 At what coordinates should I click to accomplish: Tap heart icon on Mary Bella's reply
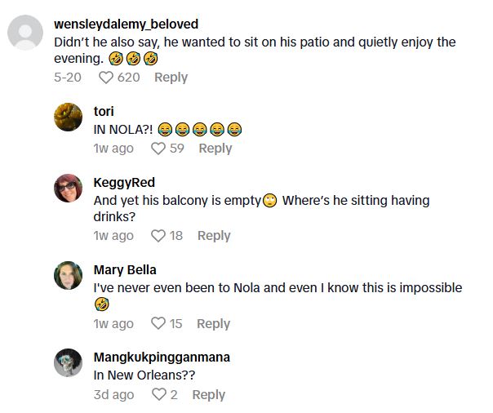pos(159,324)
